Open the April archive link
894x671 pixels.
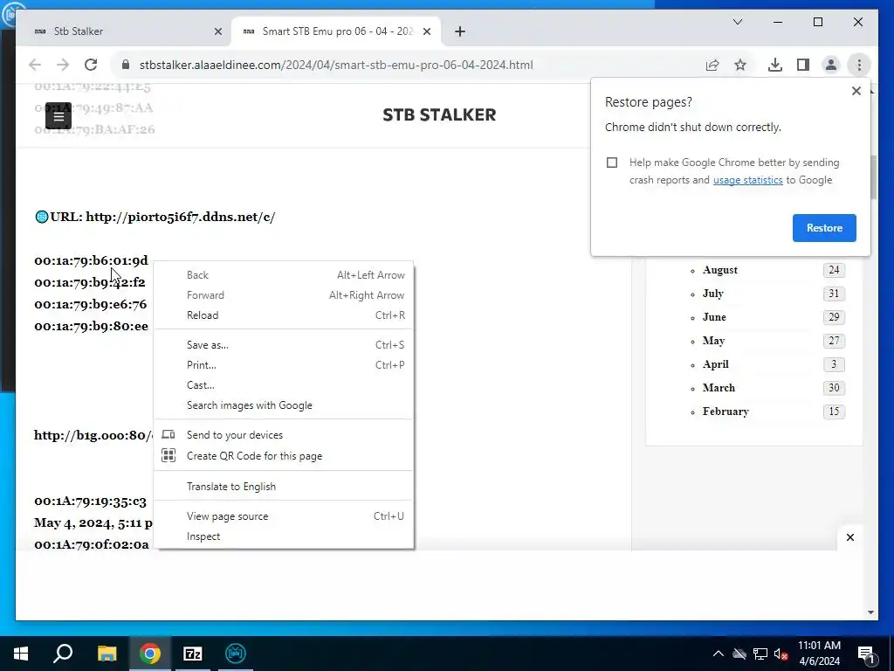click(x=716, y=364)
